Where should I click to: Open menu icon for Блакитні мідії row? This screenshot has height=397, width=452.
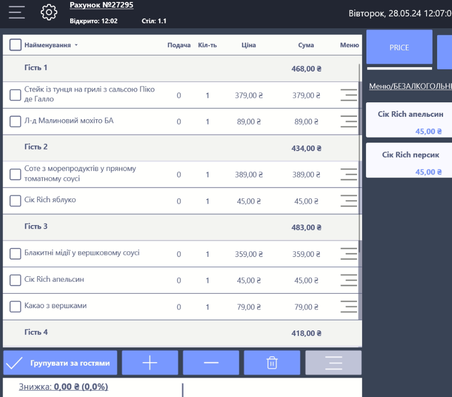(349, 254)
